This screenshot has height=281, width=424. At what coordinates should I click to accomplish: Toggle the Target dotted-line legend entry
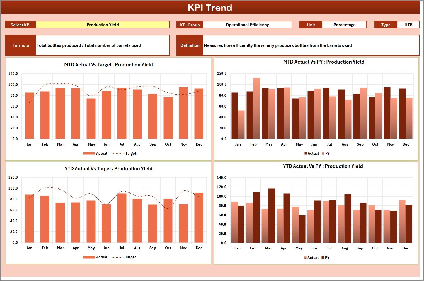point(130,153)
